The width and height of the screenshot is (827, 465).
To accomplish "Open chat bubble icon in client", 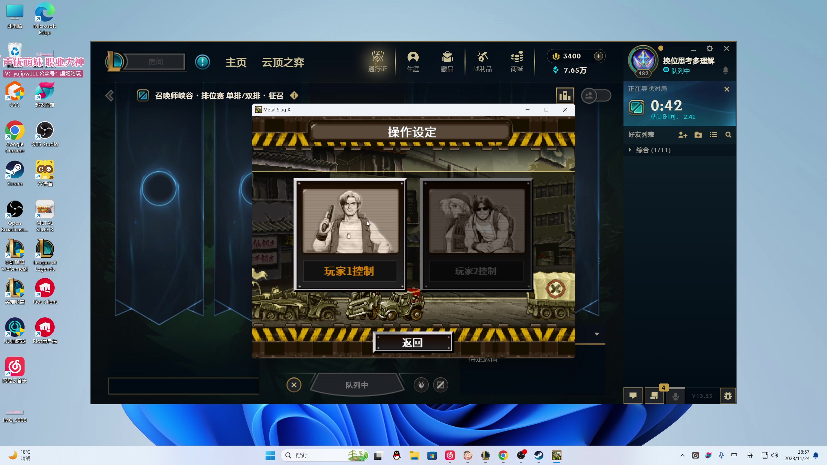I will 633,396.
